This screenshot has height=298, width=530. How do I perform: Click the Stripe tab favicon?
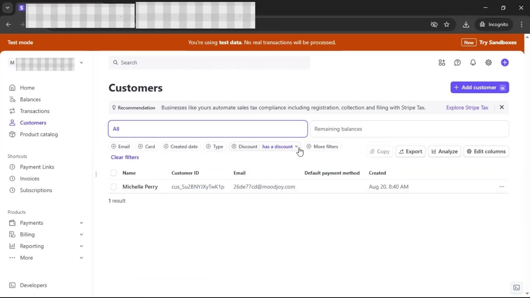click(x=21, y=8)
